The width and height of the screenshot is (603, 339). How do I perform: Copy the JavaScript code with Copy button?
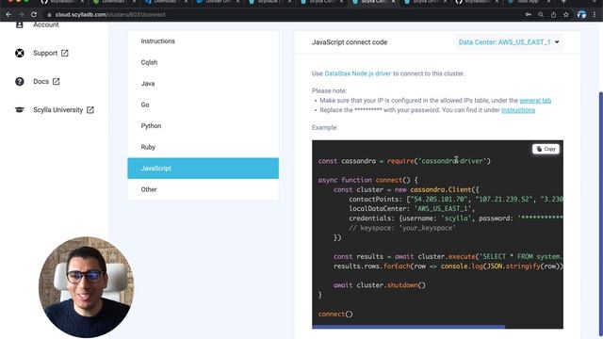click(x=546, y=149)
